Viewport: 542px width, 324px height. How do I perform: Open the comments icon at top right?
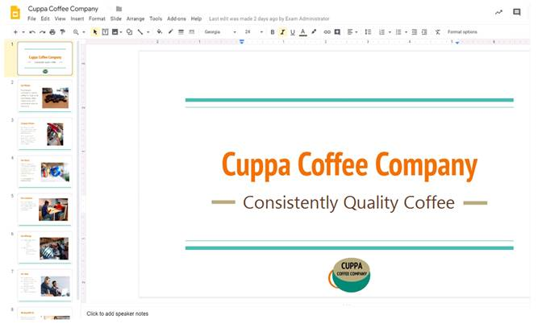[x=517, y=12]
